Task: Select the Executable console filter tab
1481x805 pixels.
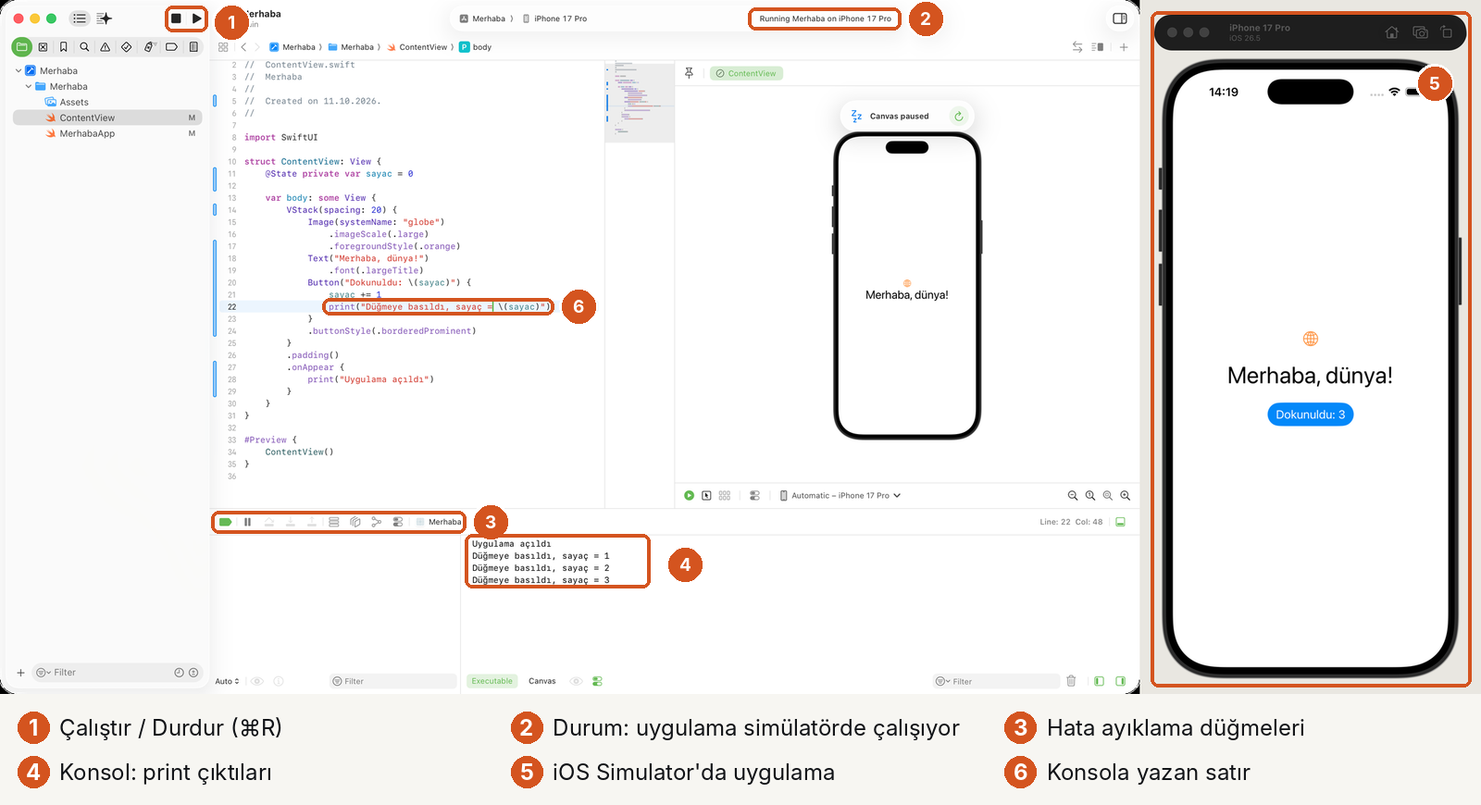Action: coord(492,681)
